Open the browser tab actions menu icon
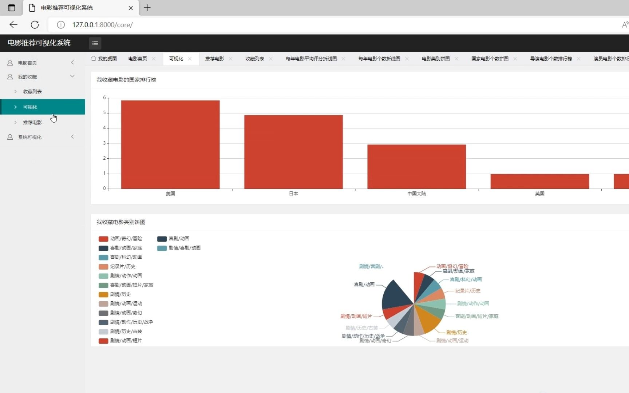The width and height of the screenshot is (629, 393). point(12,8)
